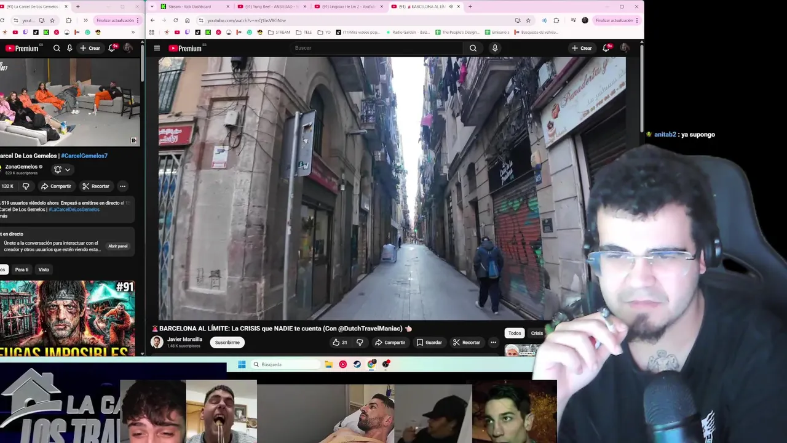This screenshot has width=787, height=443.
Task: Click Suscribirme for Javier Mansilla
Action: click(x=227, y=343)
